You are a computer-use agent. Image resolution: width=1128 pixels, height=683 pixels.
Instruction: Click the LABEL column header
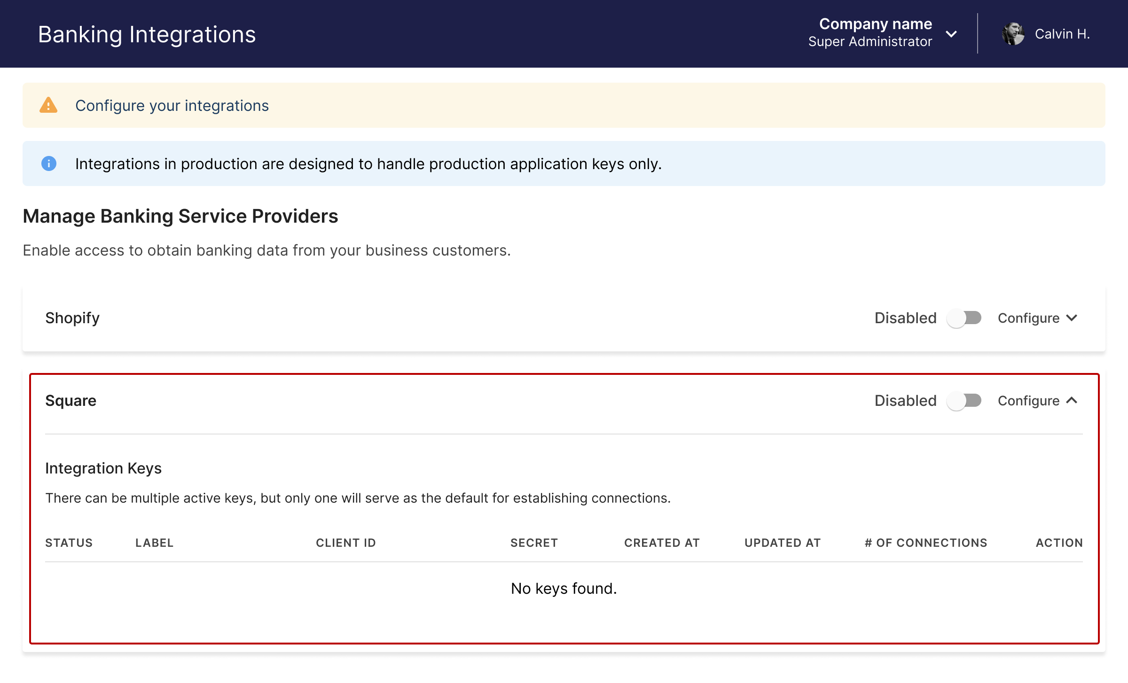[x=155, y=543]
